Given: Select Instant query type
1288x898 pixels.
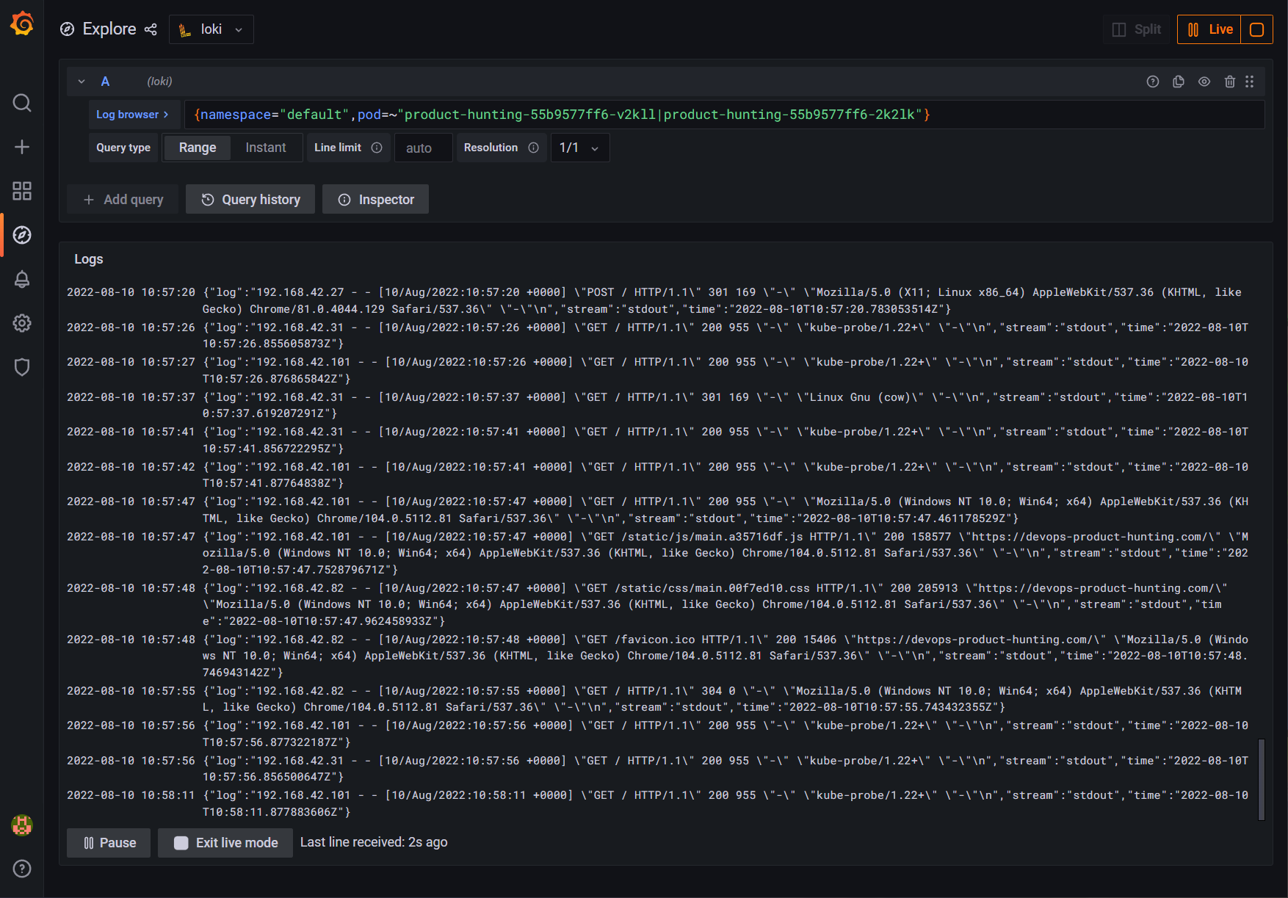Looking at the screenshot, I should 266,148.
